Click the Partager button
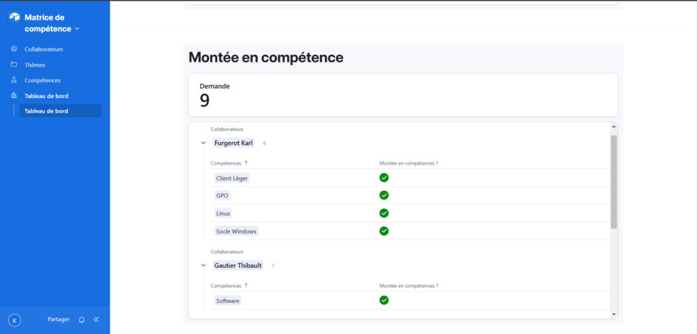This screenshot has height=334, width=697. click(x=59, y=319)
